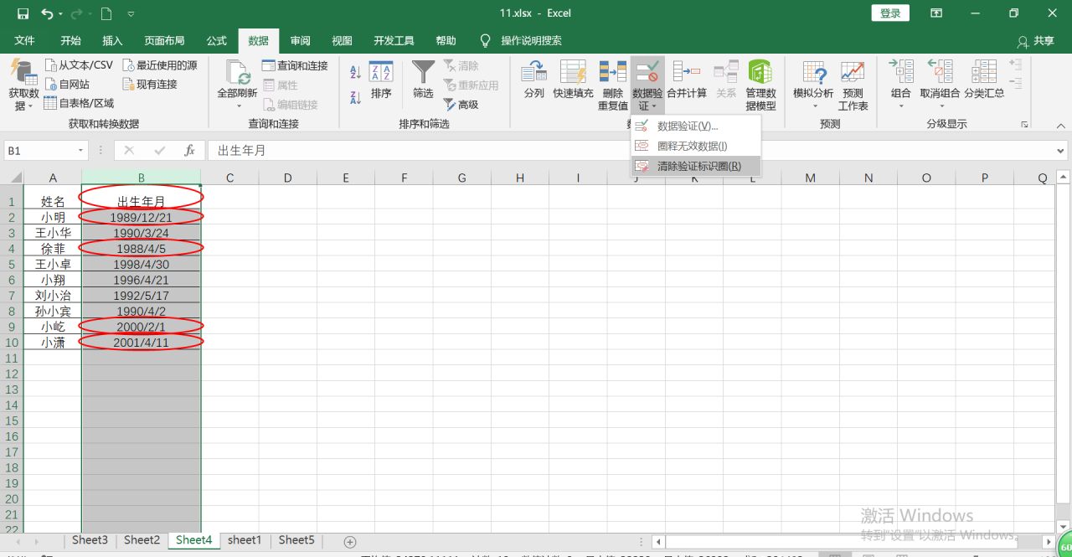Expand the 获取数据 dropdown arrow

tap(30, 106)
